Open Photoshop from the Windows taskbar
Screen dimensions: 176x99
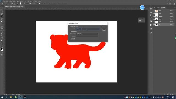pos(20,97)
